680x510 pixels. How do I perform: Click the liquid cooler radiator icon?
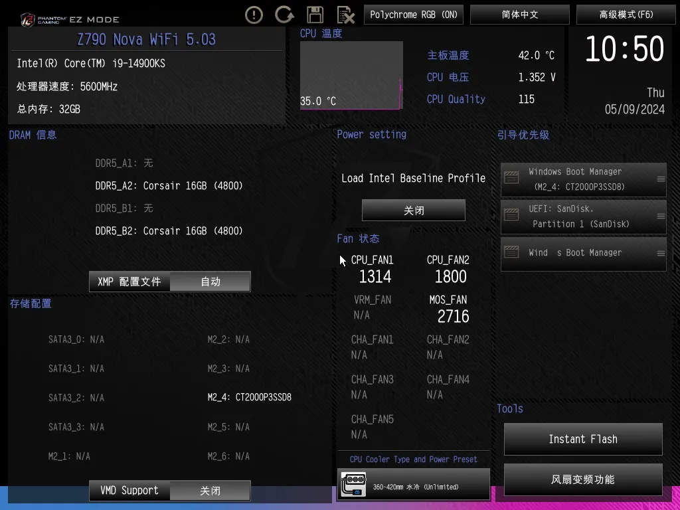pos(353,484)
